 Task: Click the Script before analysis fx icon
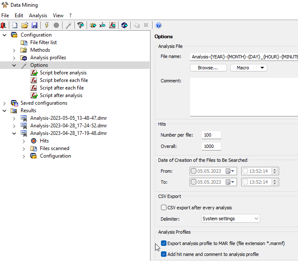click(x=34, y=73)
